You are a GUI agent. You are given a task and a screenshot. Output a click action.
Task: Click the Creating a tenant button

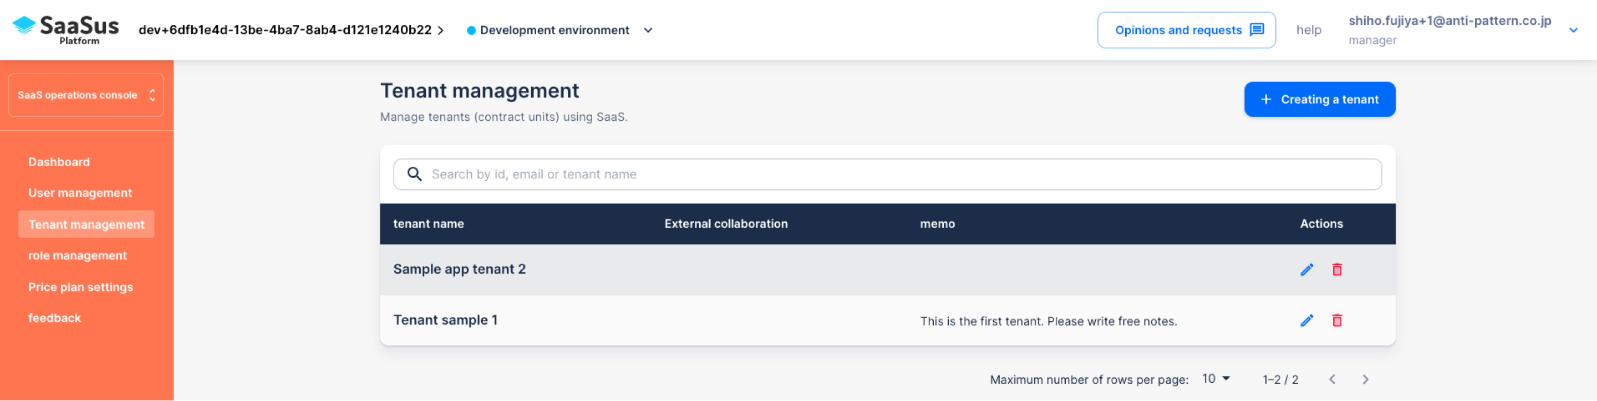[x=1319, y=99]
